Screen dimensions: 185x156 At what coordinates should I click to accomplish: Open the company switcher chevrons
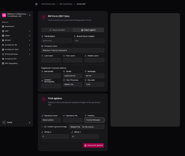pos(30,15)
